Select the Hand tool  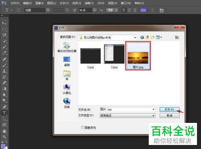[x=4, y=131]
